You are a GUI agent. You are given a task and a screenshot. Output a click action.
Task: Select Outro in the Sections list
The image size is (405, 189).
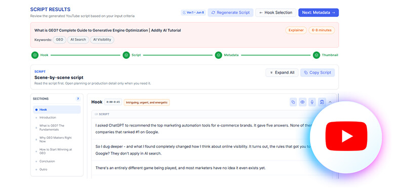coord(43,169)
